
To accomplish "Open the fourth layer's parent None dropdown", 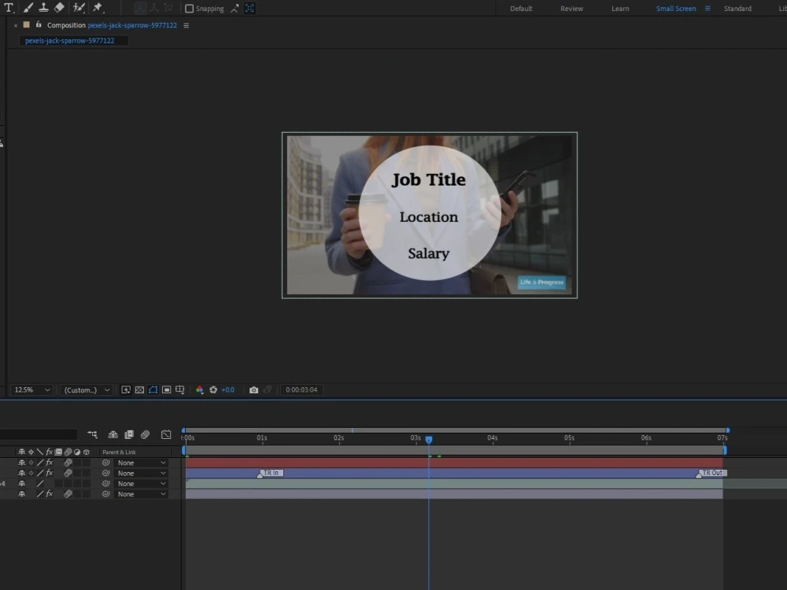I will (x=141, y=494).
